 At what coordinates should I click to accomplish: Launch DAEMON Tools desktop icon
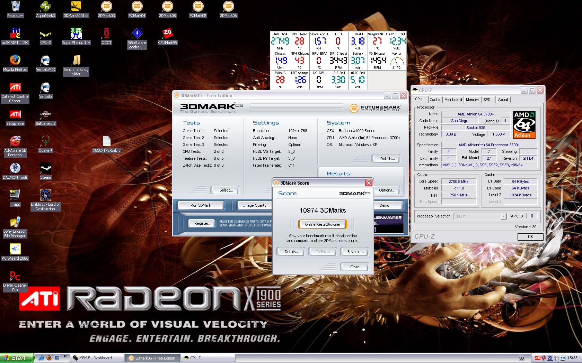point(15,171)
